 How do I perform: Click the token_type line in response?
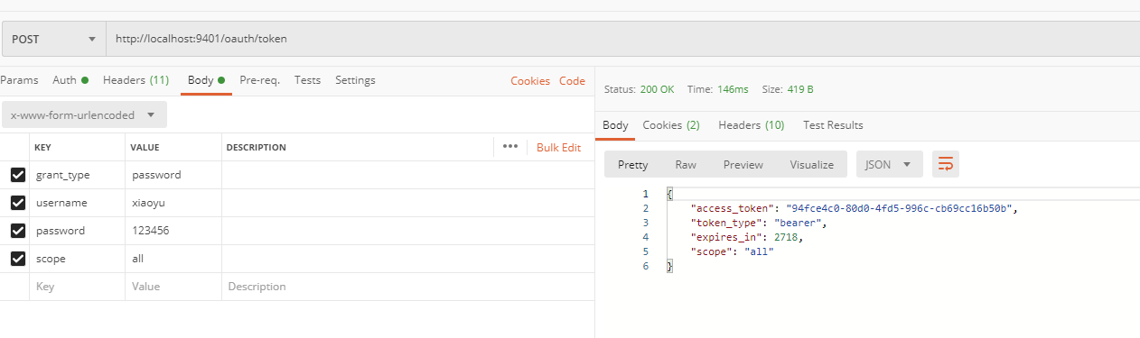click(x=759, y=223)
